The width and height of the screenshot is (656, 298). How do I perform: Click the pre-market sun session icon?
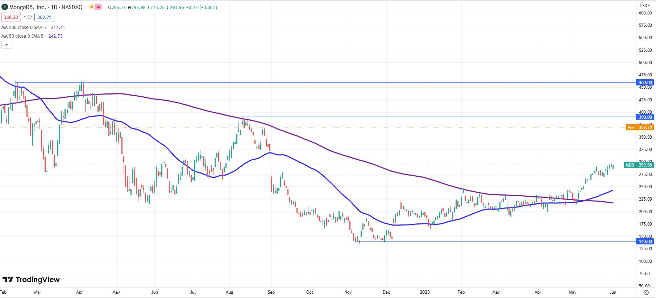pyautogui.click(x=91, y=7)
